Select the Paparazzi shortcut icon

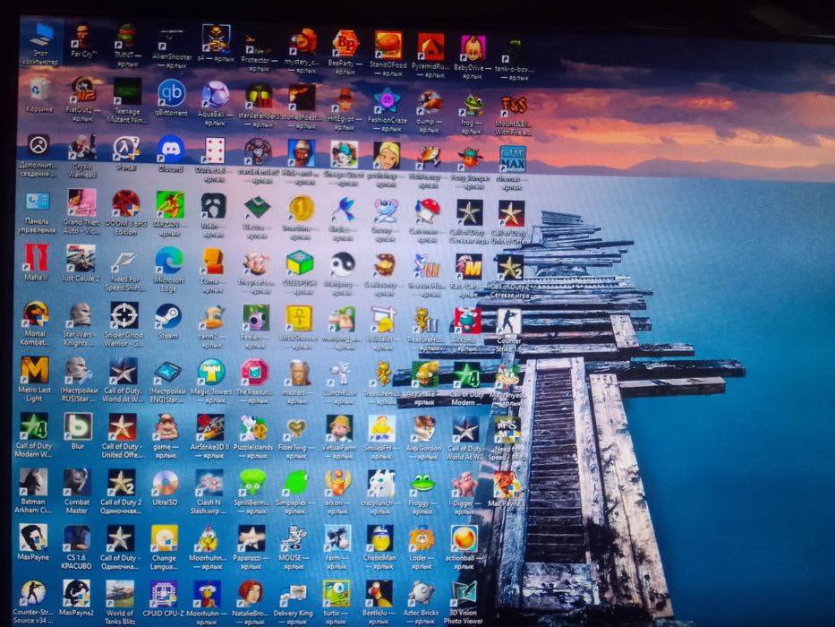(251, 538)
